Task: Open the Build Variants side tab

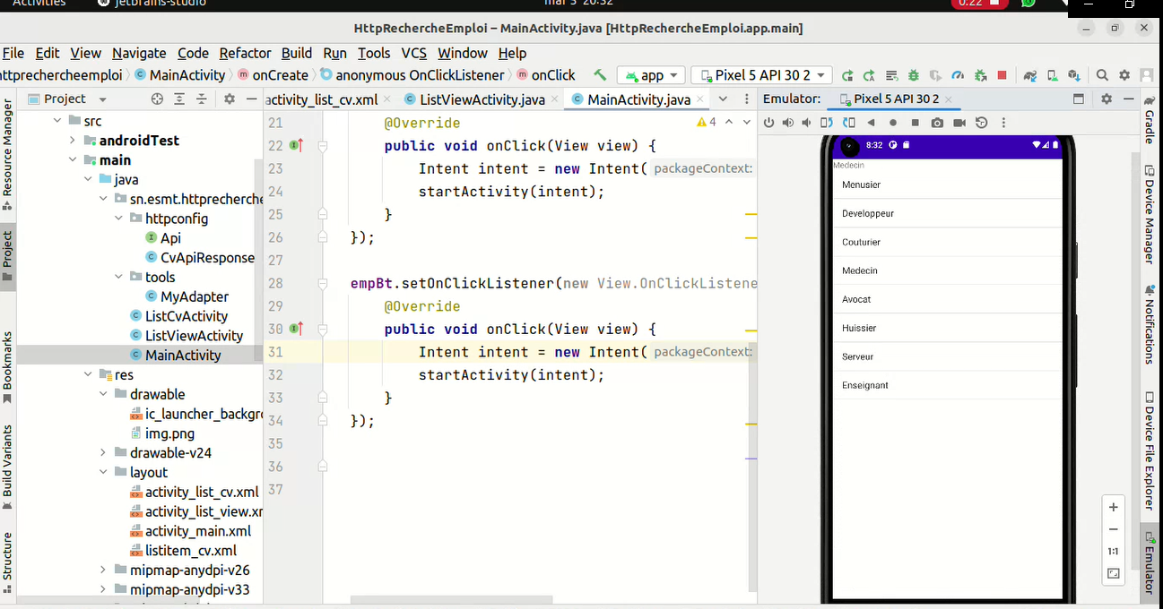Action: click(7, 467)
